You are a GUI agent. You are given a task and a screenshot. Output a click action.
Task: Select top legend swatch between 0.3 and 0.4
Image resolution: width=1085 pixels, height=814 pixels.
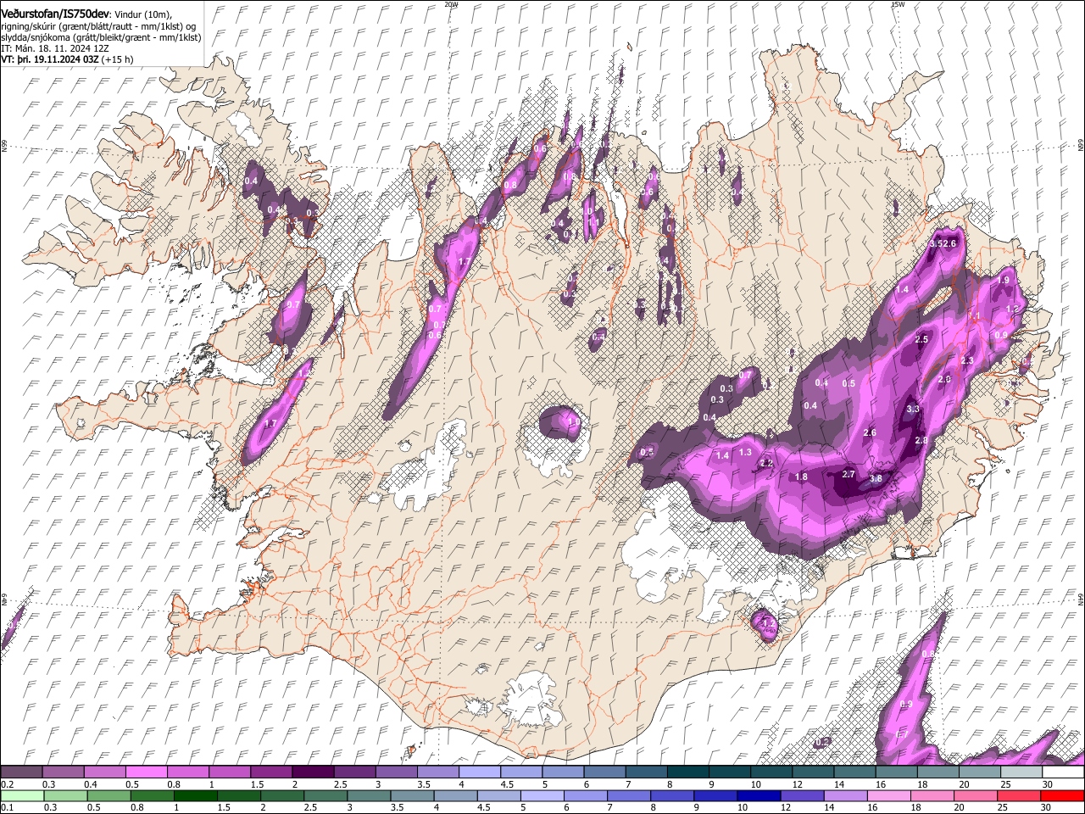click(63, 772)
